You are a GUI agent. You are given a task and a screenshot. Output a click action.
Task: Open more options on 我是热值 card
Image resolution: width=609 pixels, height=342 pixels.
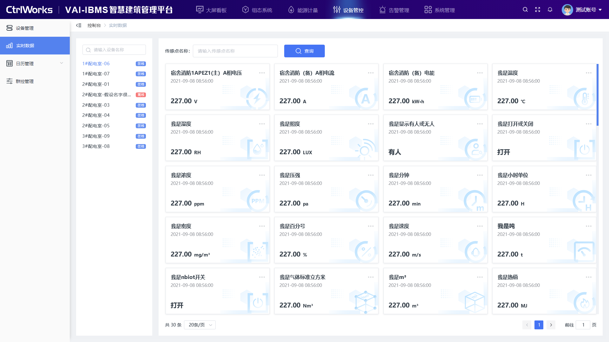tap(589, 277)
